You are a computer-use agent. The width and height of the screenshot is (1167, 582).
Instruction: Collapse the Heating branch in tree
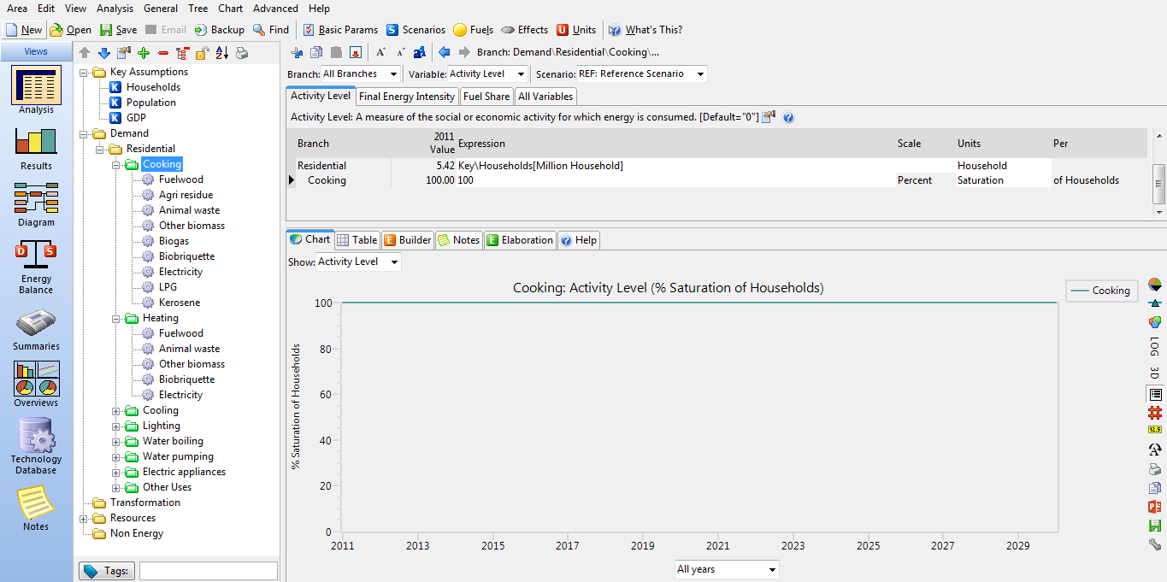pyautogui.click(x=116, y=318)
